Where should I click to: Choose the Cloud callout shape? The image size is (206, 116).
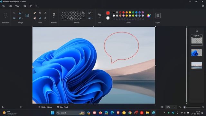click(74, 19)
